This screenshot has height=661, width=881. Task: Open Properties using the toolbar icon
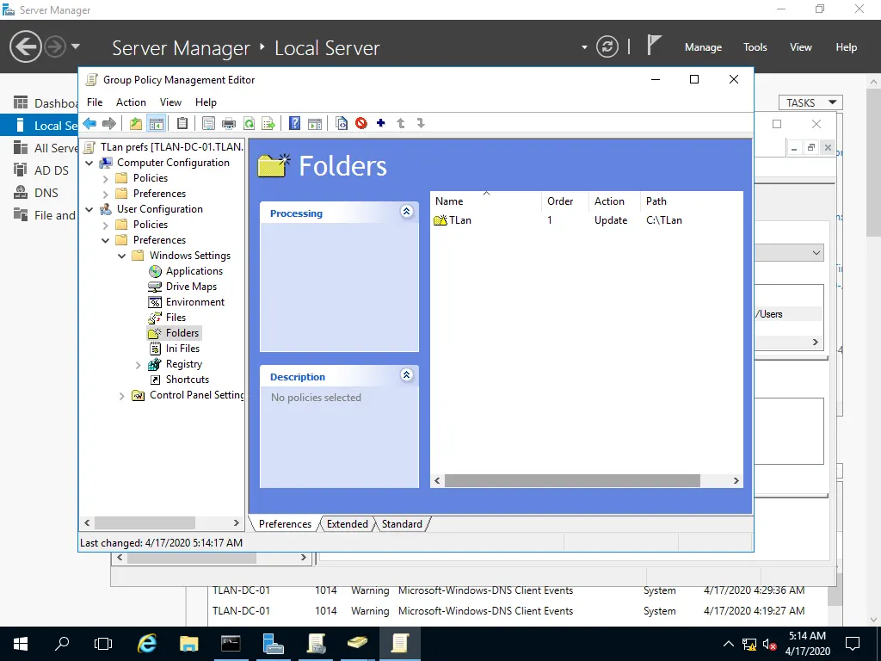pyautogui.click(x=208, y=123)
